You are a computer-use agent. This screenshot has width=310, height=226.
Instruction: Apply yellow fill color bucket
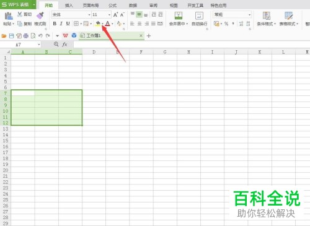pos(98,24)
